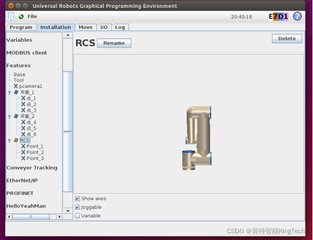
Task: Open the HelloYeahMan entry
Action: pyautogui.click(x=26, y=206)
